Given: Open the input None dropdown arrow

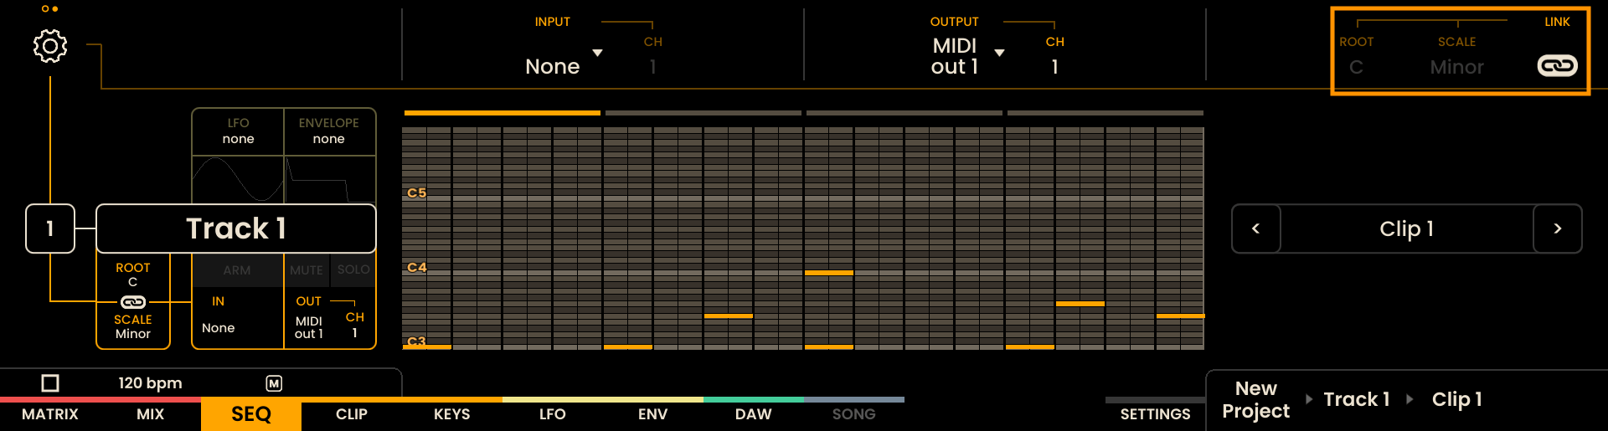Looking at the screenshot, I should pos(597,53).
